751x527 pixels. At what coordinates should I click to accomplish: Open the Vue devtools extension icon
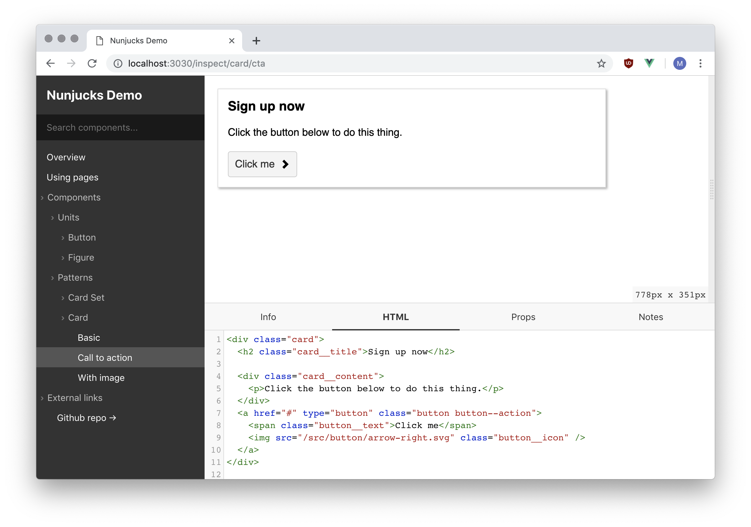click(649, 63)
